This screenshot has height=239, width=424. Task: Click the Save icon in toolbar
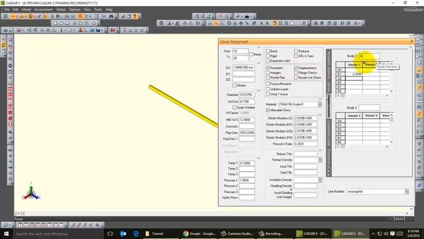[67, 23]
